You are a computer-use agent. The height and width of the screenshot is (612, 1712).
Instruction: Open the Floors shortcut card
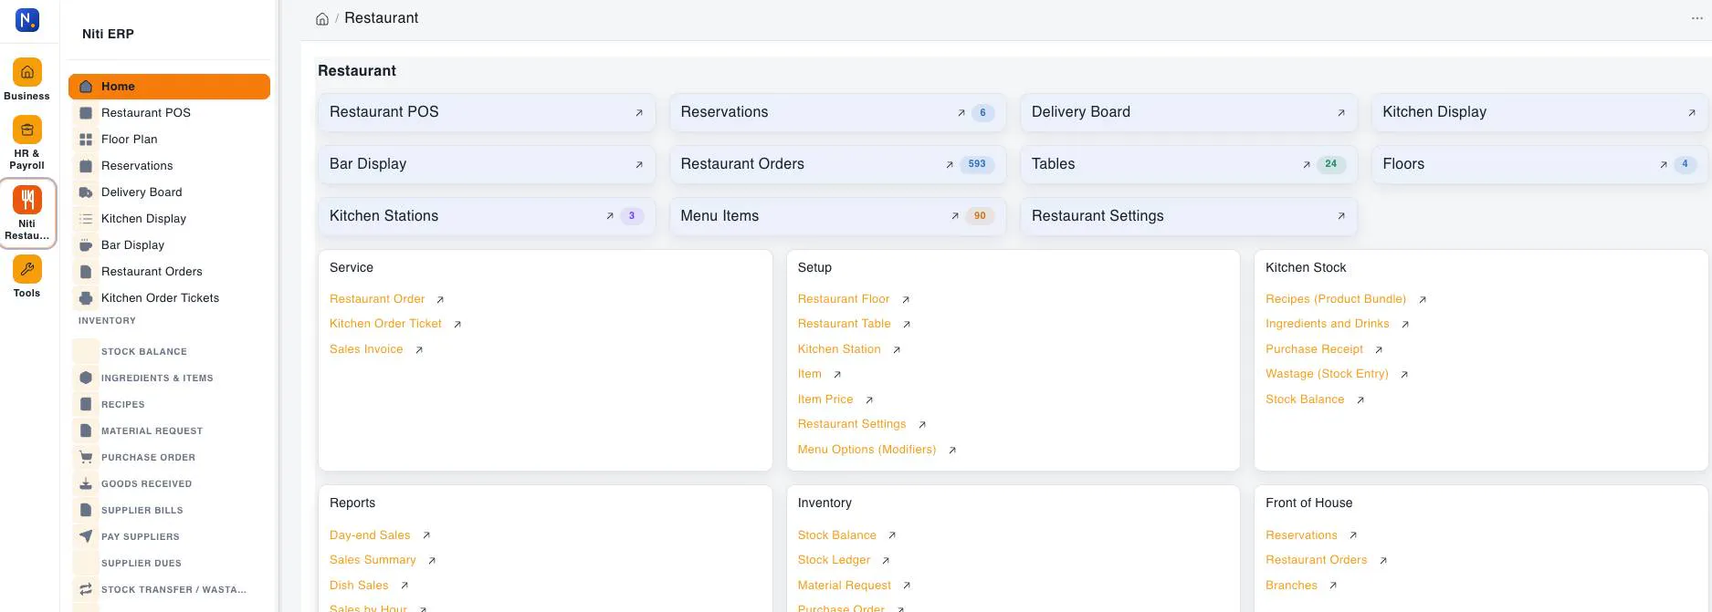coord(1539,164)
